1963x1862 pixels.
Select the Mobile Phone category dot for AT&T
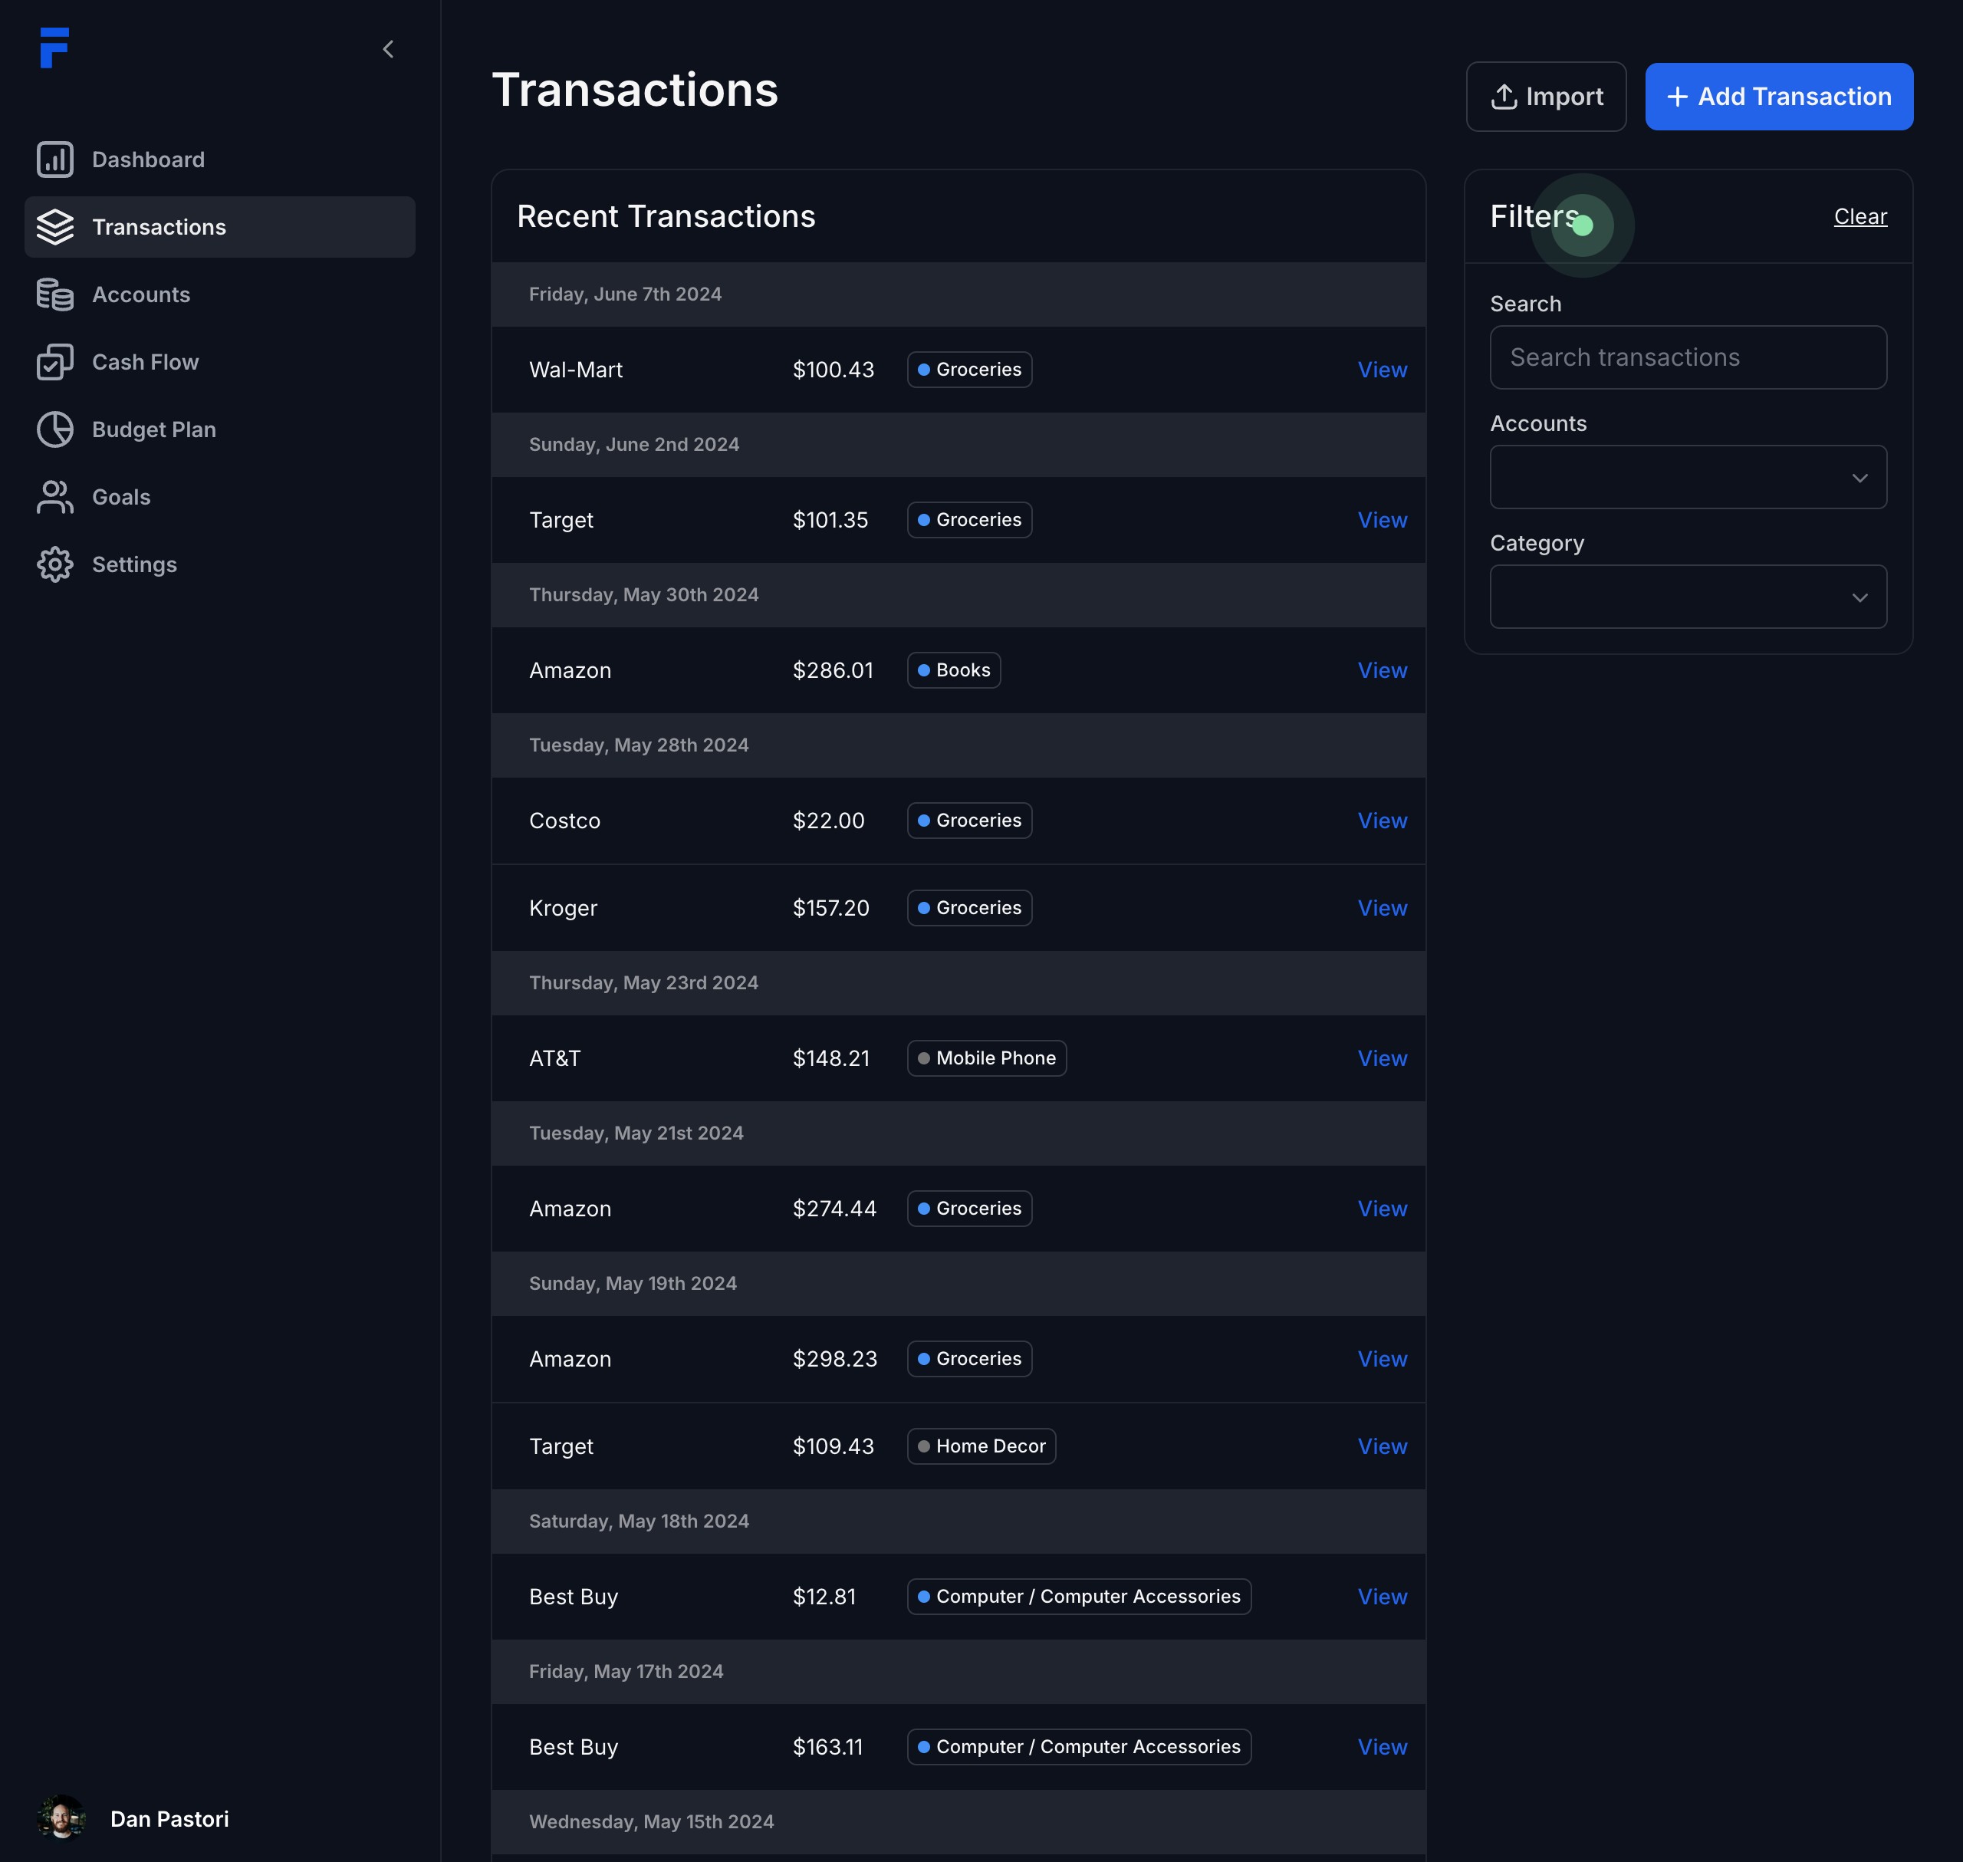coord(923,1058)
